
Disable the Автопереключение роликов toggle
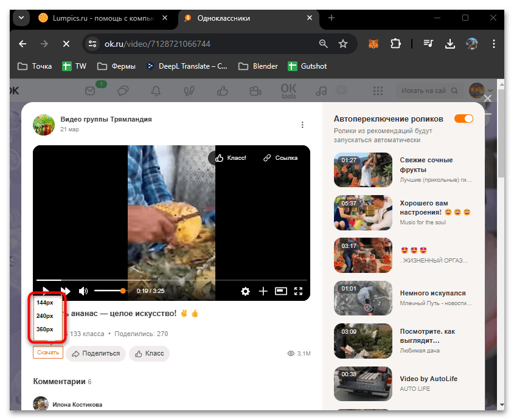(464, 119)
